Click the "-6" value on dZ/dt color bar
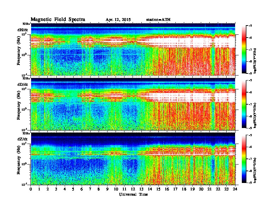280x217 pixels. [x=250, y=147]
